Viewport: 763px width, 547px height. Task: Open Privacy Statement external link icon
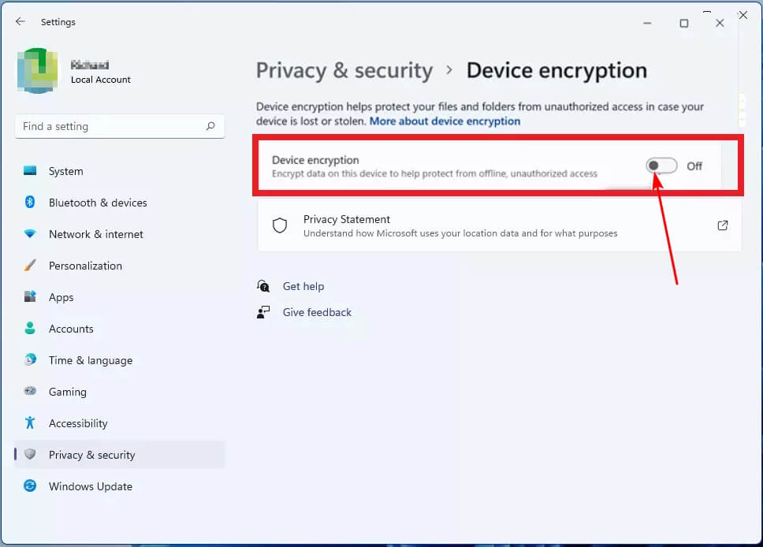pyautogui.click(x=723, y=225)
